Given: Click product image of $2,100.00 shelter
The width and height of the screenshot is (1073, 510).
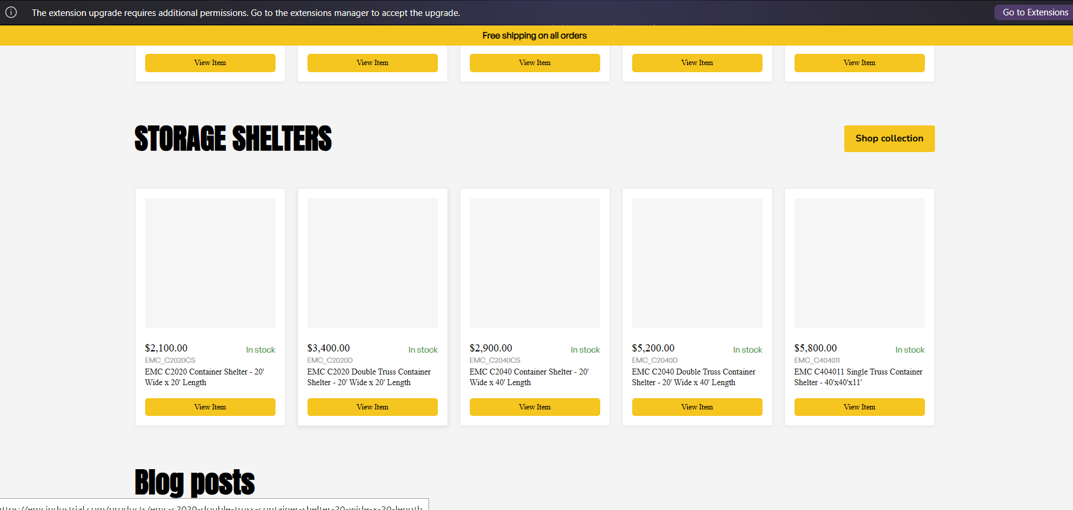Looking at the screenshot, I should (x=210, y=263).
